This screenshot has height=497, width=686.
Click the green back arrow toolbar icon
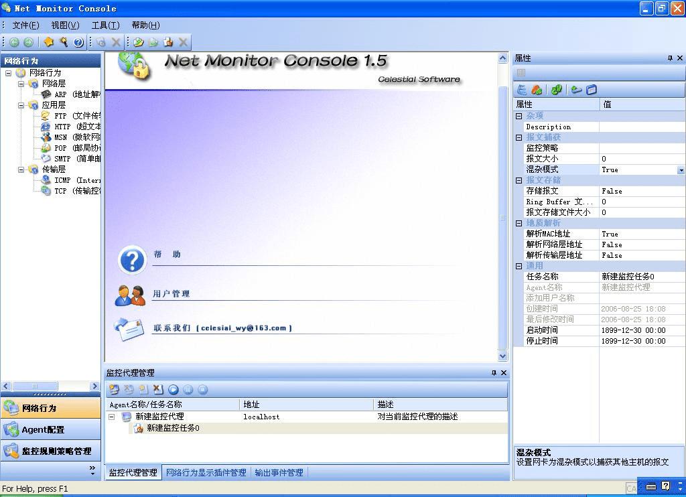[15, 42]
